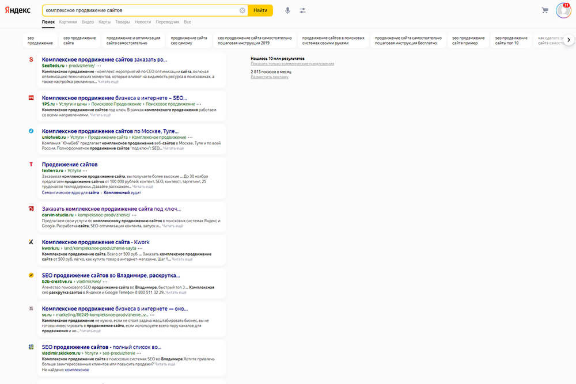576x384 pixels.
Task: Click the SeoReds.ru favicon
Action: point(31,59)
